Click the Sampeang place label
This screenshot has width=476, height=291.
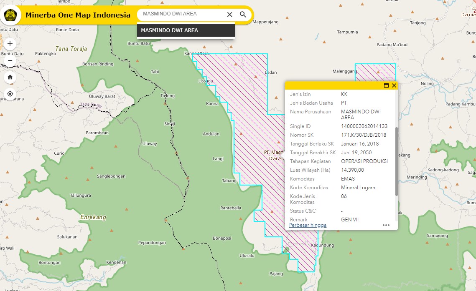pyautogui.click(x=437, y=236)
